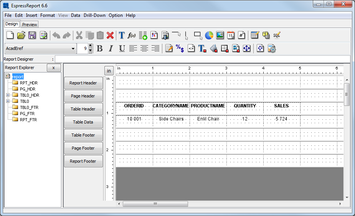Click the Table Footer section button
The image size is (355, 216).
tap(83, 135)
